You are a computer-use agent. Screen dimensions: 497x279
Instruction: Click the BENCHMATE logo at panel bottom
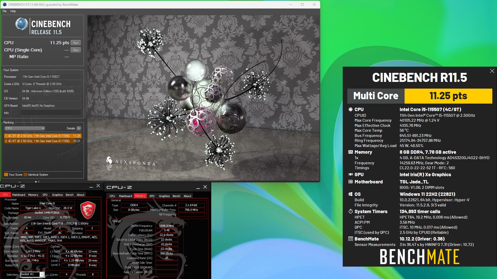pos(419,257)
